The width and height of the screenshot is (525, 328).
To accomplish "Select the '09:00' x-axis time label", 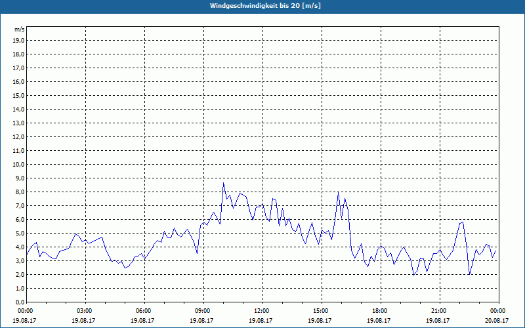I will (x=203, y=311).
